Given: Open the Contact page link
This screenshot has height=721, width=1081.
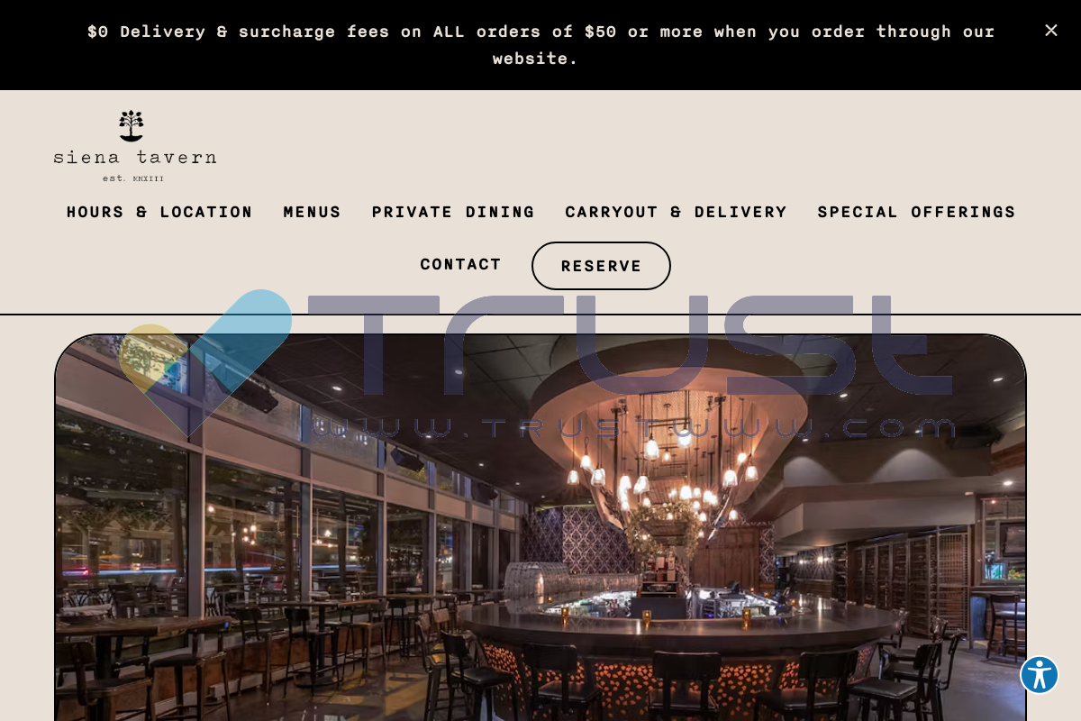Looking at the screenshot, I should (x=460, y=265).
